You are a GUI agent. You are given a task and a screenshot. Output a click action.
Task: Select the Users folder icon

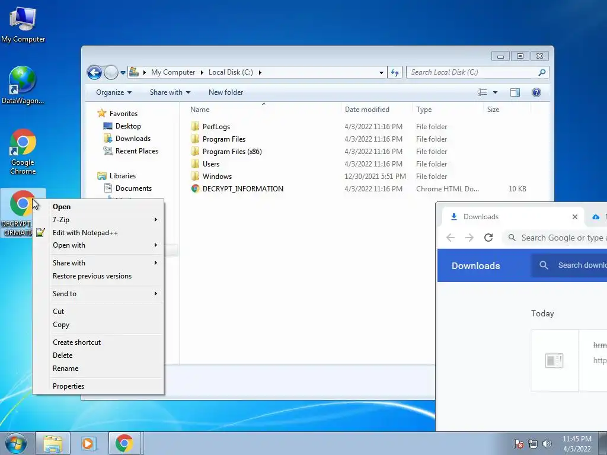point(195,164)
